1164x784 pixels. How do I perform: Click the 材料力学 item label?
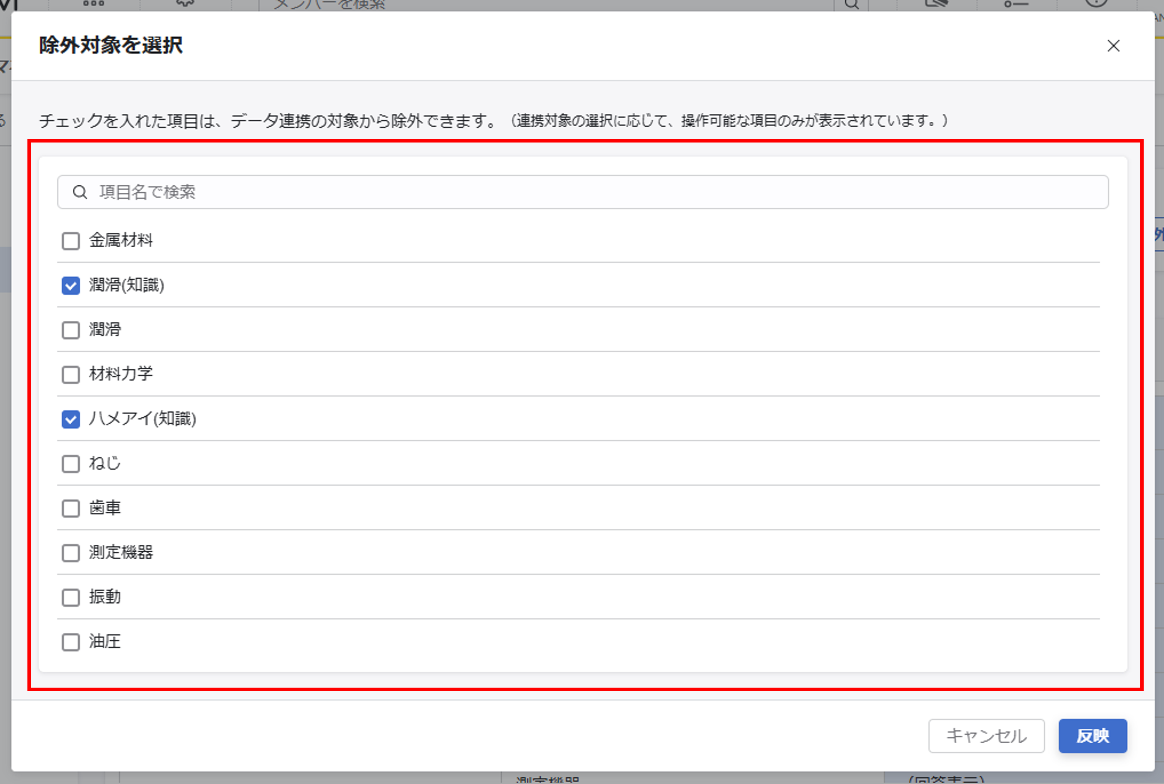tap(121, 374)
